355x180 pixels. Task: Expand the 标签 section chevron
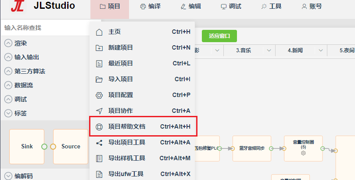click(x=8, y=113)
